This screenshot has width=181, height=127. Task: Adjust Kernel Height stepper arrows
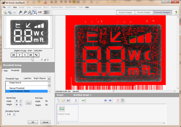21,105
